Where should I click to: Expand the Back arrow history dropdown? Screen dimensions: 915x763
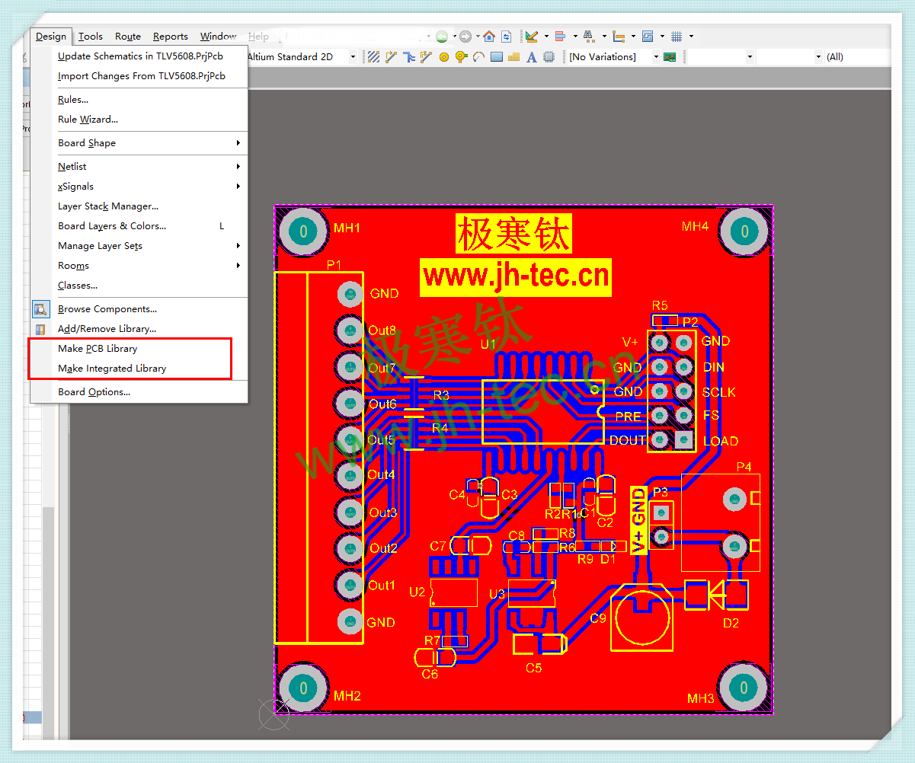pyautogui.click(x=454, y=37)
